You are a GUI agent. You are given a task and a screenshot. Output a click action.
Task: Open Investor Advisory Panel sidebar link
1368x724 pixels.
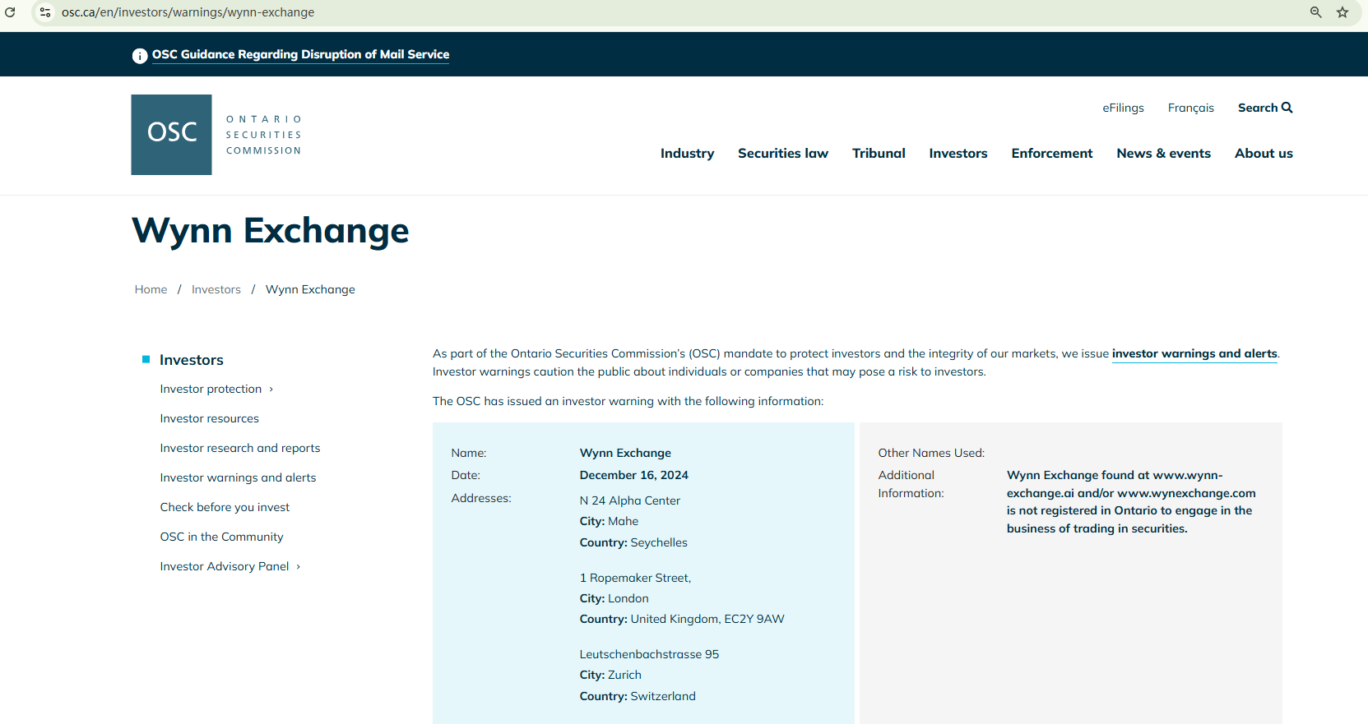pyautogui.click(x=225, y=566)
